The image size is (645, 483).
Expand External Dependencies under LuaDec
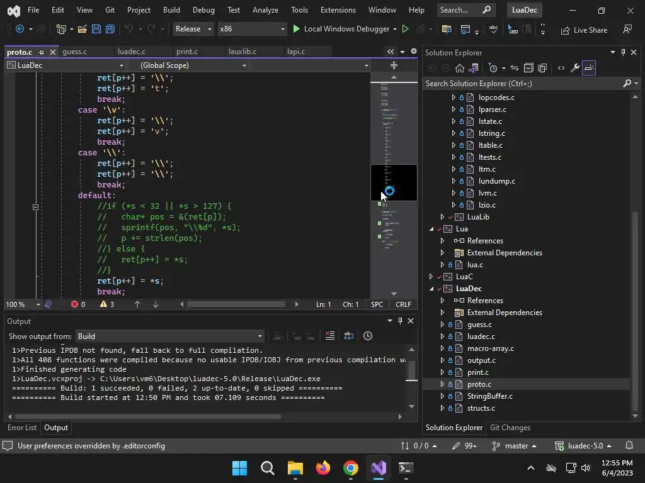coord(442,313)
